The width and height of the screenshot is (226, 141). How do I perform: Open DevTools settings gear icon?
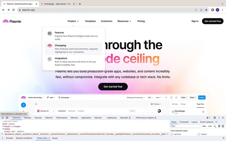tap(215, 118)
